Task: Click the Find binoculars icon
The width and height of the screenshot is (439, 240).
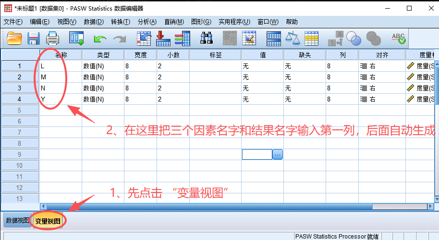Action: 207,38
